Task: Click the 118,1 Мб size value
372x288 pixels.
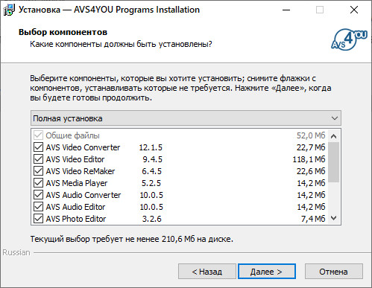Action: point(309,159)
